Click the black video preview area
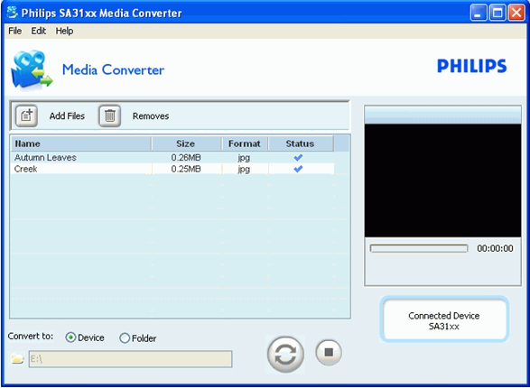Image resolution: width=530 pixels, height=388 pixels. pos(442,180)
